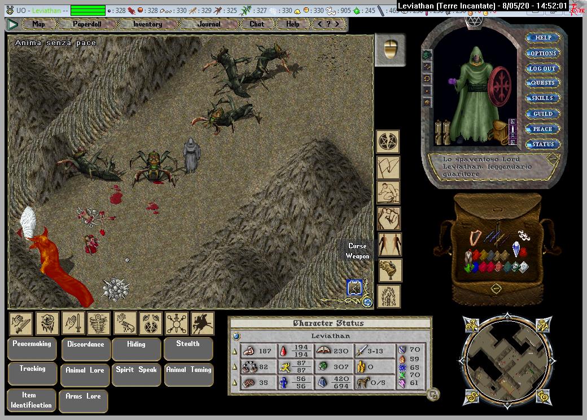Click the blue orb in Character Status
The height and width of the screenshot is (420, 587).
pos(236,336)
